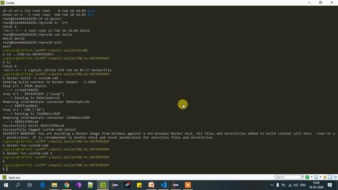Click the 'cat hello' command line
The height and width of the screenshot is (190, 338).
(37, 34)
